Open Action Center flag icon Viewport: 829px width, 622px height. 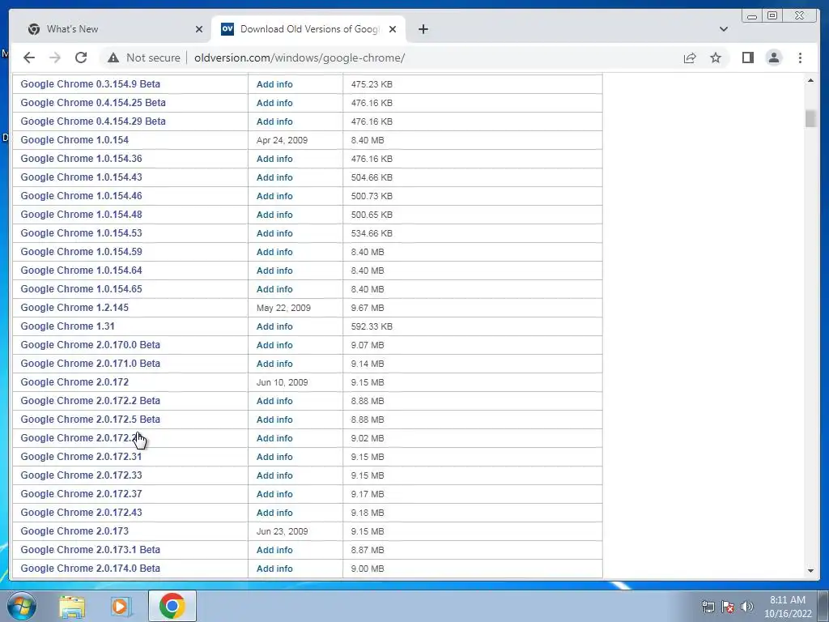(728, 607)
